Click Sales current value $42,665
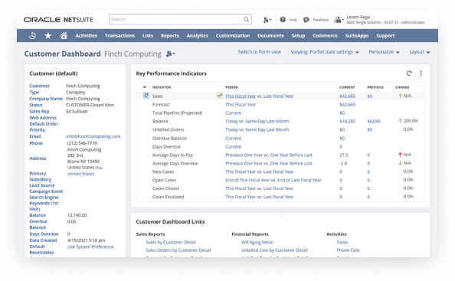455x281 pixels. [347, 96]
